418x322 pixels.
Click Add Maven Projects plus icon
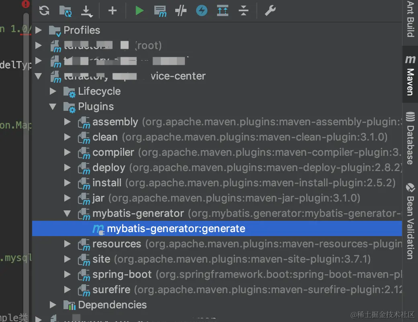[x=113, y=11]
